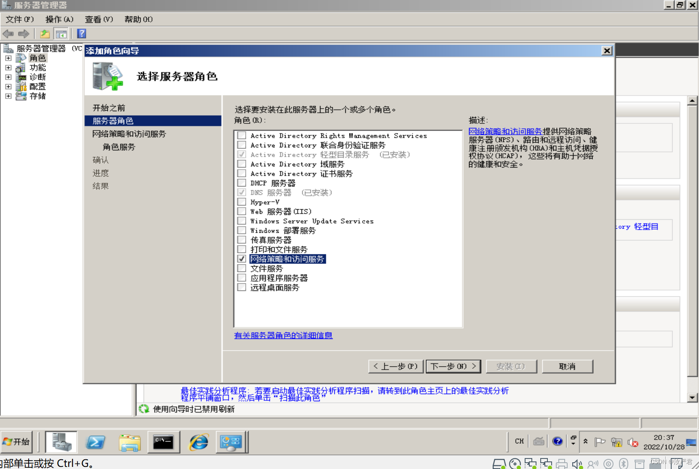Check the 传真服务器 role

[242, 240]
